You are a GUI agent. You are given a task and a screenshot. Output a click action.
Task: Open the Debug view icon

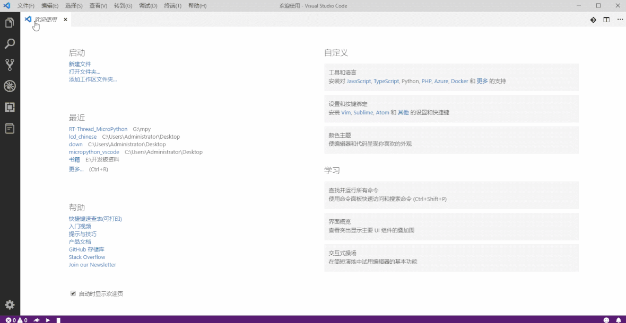pyautogui.click(x=10, y=86)
